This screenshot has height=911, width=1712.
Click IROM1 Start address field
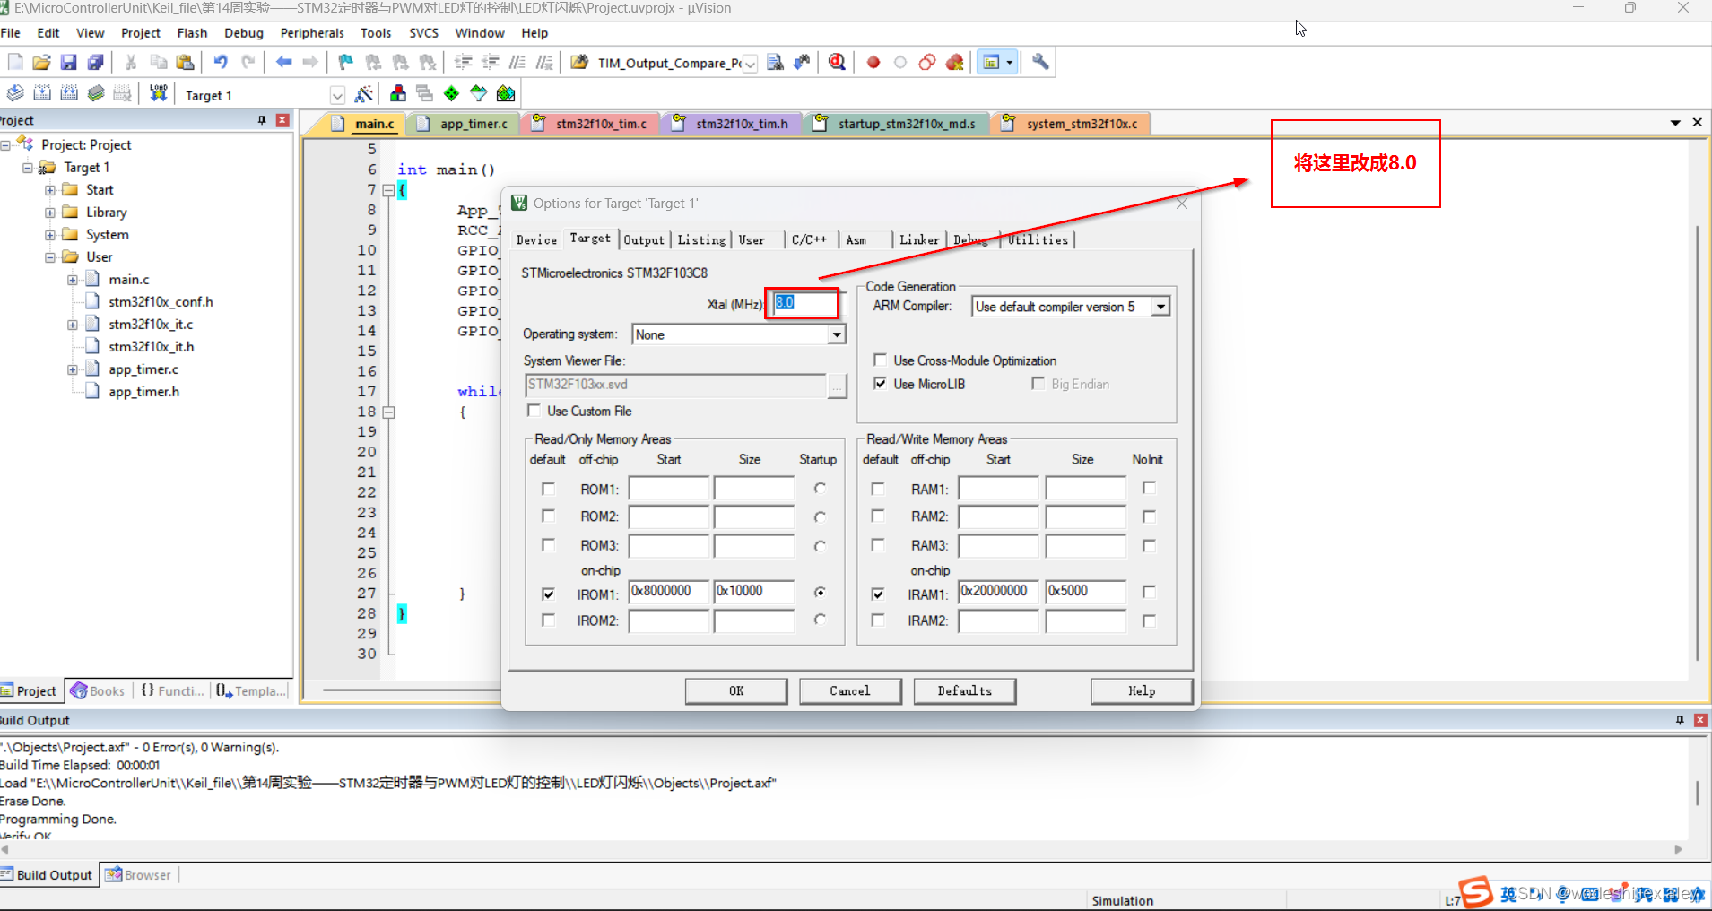[669, 592]
